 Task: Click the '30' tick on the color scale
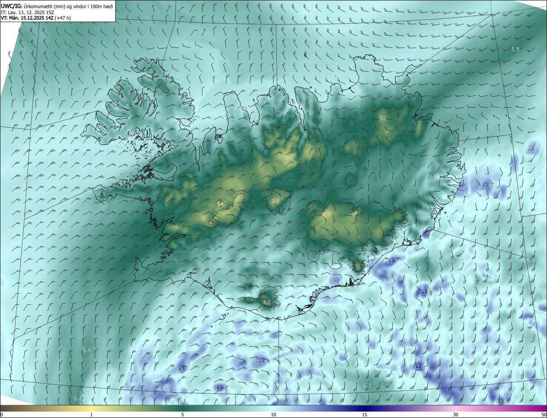456,415
